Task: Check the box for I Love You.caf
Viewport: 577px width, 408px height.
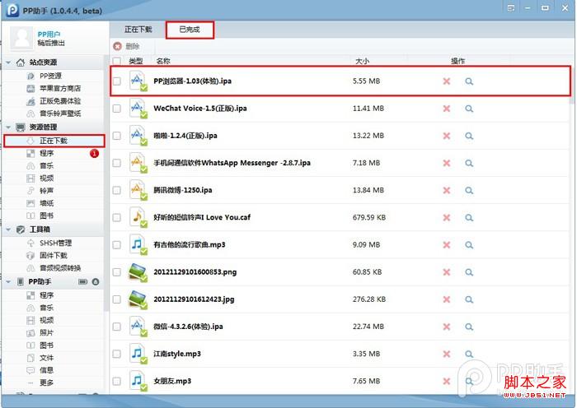Action: (117, 217)
